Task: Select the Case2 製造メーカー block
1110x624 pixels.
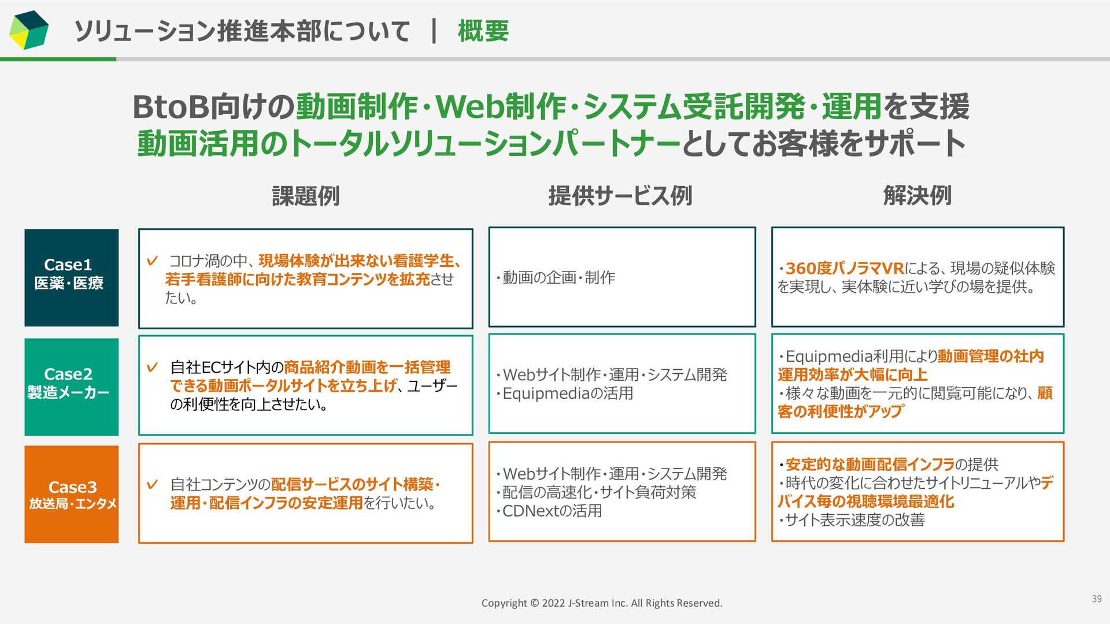Action: (x=71, y=387)
